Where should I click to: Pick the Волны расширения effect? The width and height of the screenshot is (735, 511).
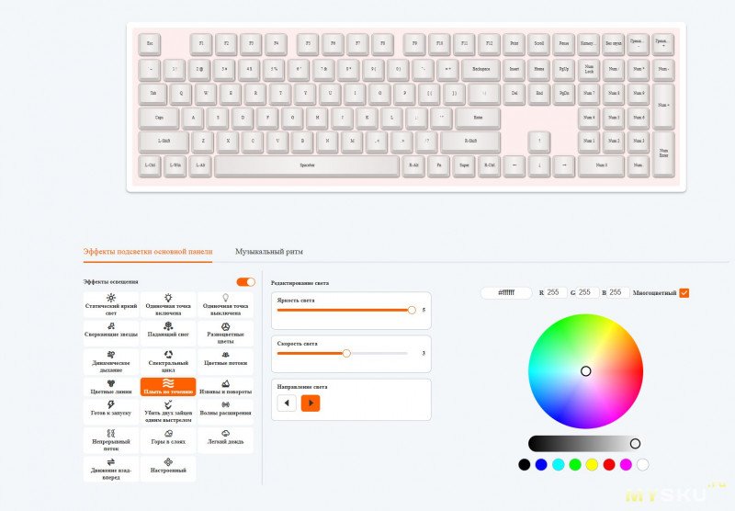tap(225, 409)
